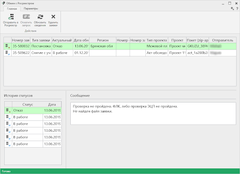Click the Проект column header

pos(177,40)
